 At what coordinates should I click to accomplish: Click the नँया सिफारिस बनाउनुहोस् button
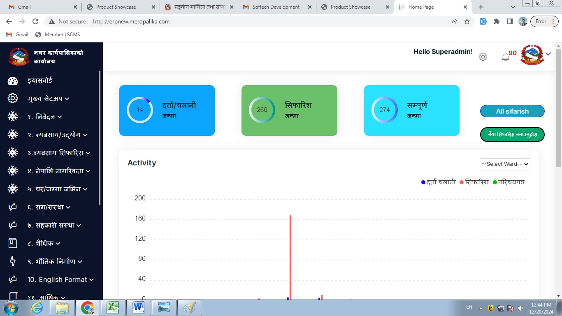click(x=512, y=135)
